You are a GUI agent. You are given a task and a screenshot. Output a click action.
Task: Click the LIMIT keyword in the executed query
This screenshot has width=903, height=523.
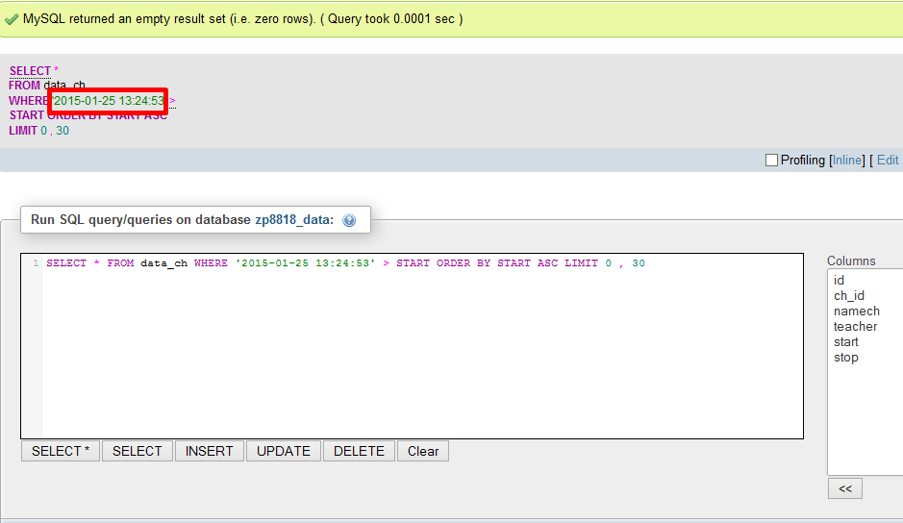point(23,131)
